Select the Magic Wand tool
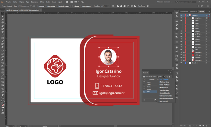Image resolution: width=211 pixels, height=127 pixels. (2, 20)
